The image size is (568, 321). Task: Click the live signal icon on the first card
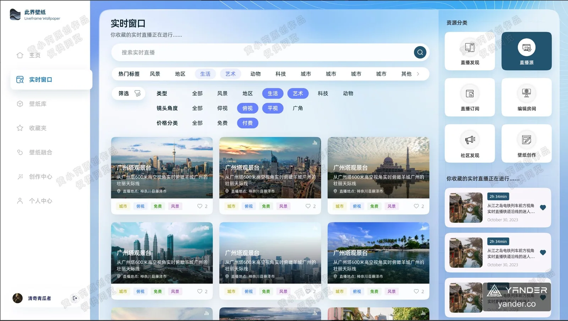pos(207,143)
